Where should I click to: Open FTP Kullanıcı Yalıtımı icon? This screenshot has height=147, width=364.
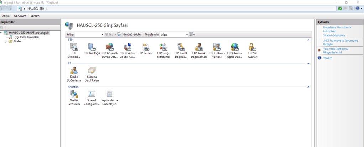coord(217,47)
